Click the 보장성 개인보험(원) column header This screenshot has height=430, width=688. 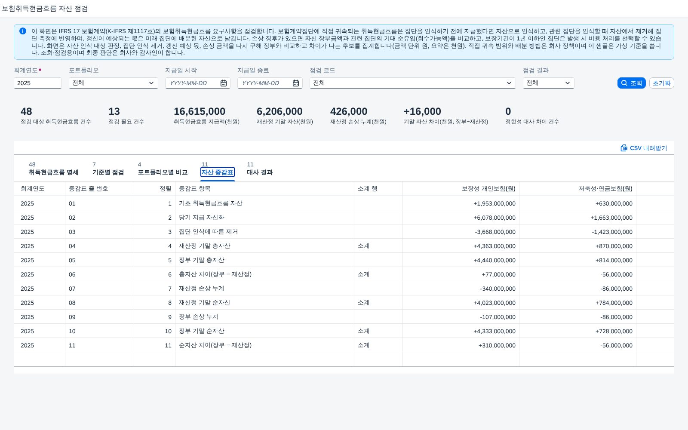[x=461, y=189]
